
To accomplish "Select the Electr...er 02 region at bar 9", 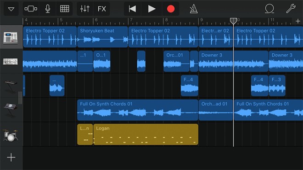I will pyautogui.click(x=216, y=37).
